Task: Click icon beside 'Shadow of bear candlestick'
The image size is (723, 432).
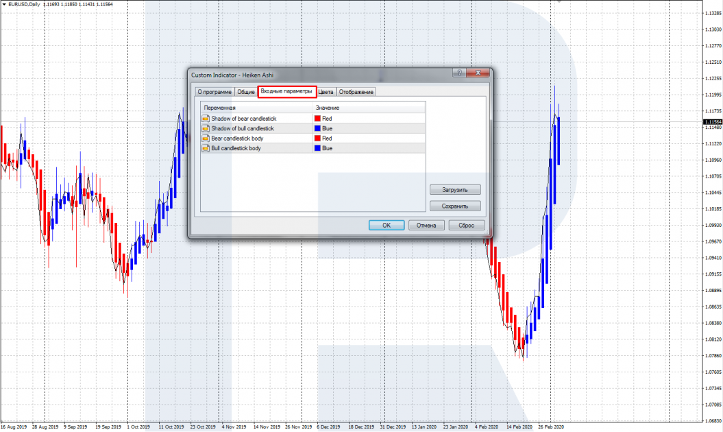Action: (x=206, y=119)
